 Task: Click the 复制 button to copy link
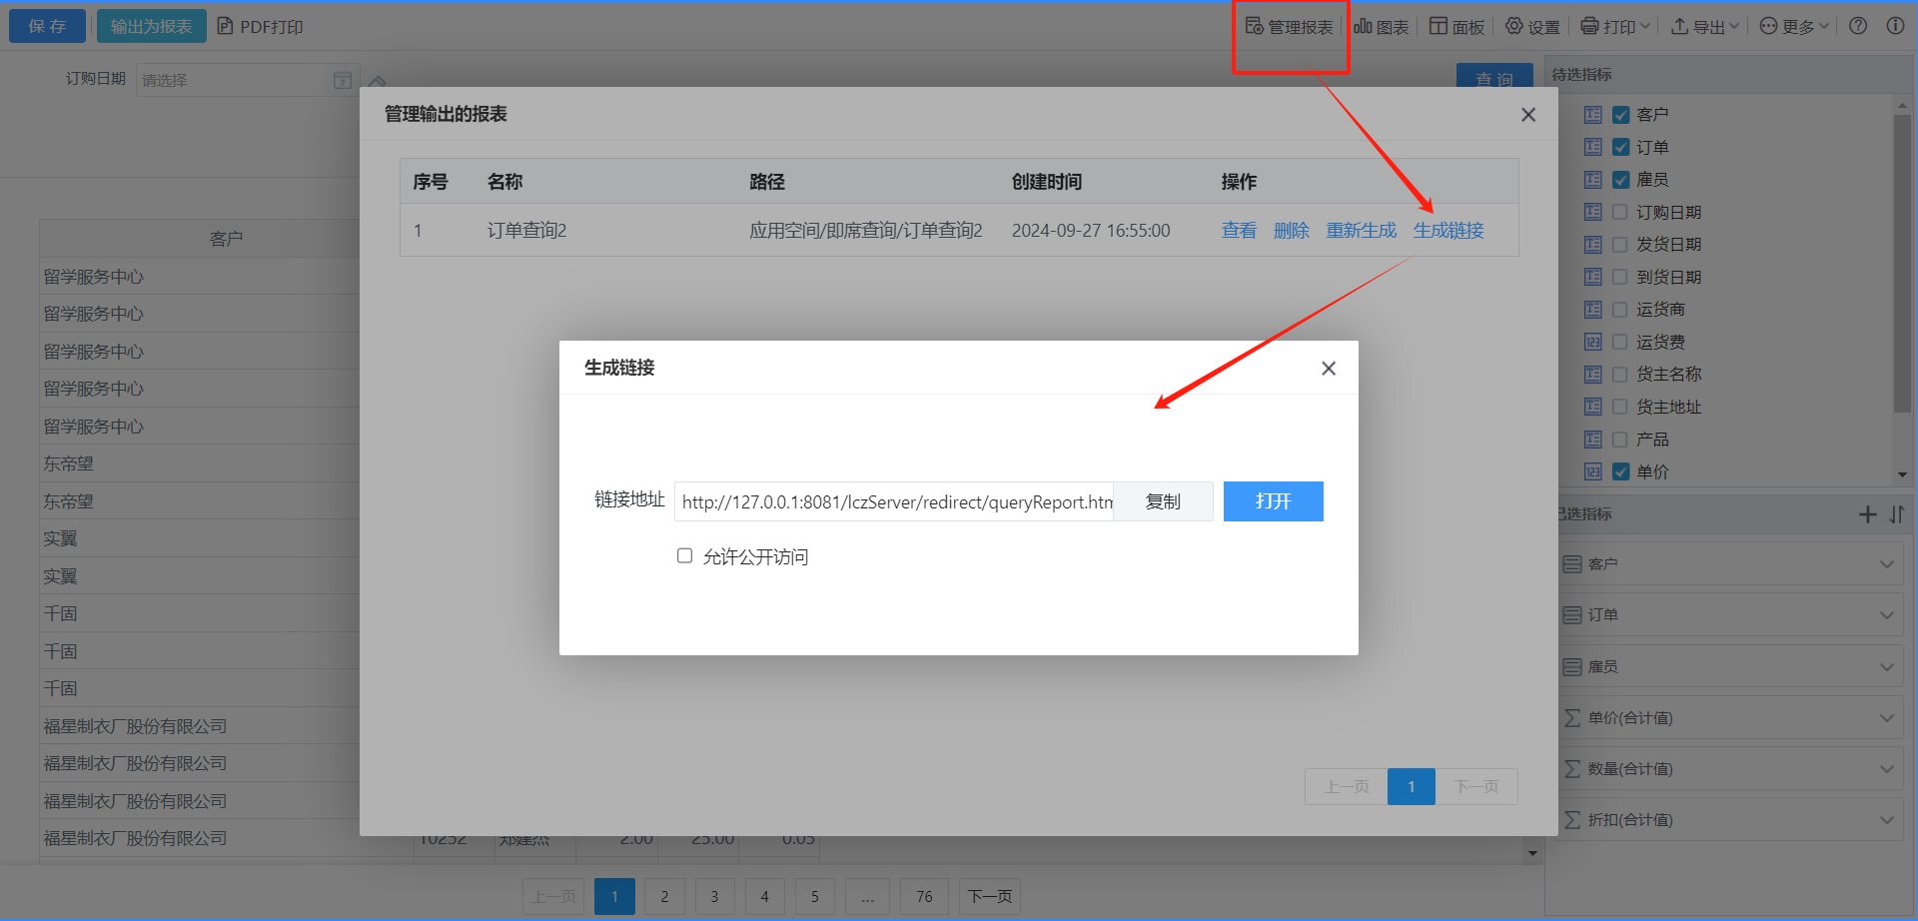[1163, 501]
